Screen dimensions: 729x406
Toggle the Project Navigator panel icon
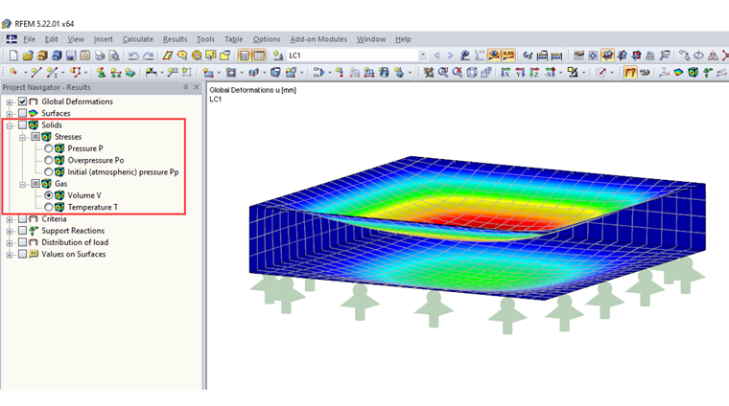tap(244, 56)
